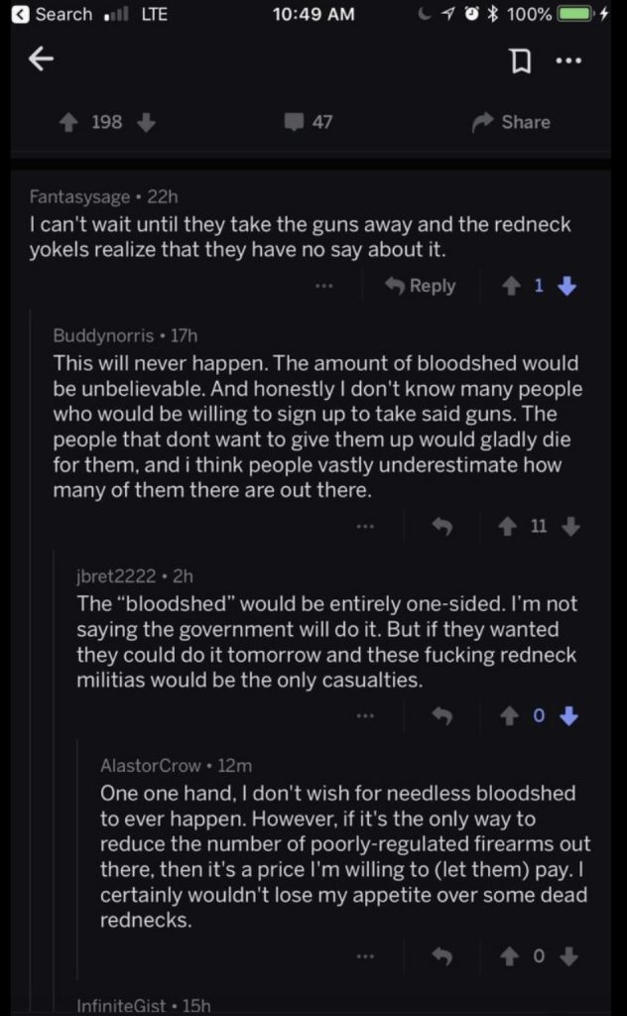Upvote Buddynorris's comment with 11 points

point(507,527)
